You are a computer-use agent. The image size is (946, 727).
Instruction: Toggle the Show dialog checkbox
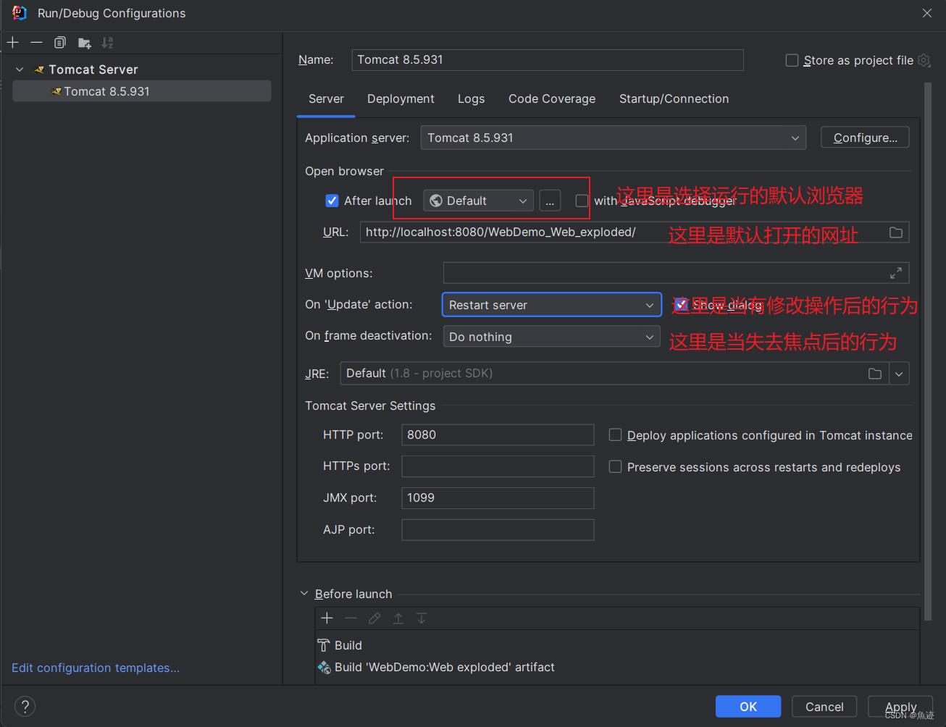pos(680,305)
